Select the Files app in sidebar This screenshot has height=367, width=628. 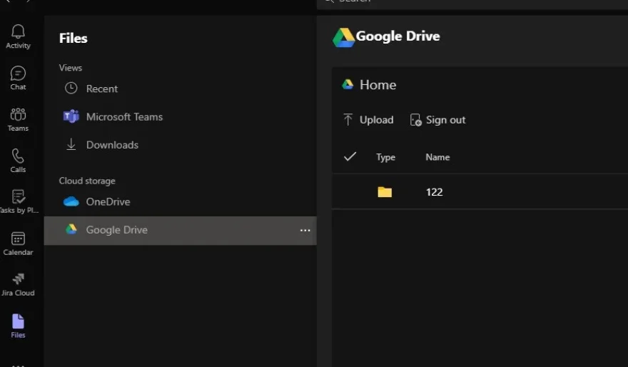click(18, 326)
